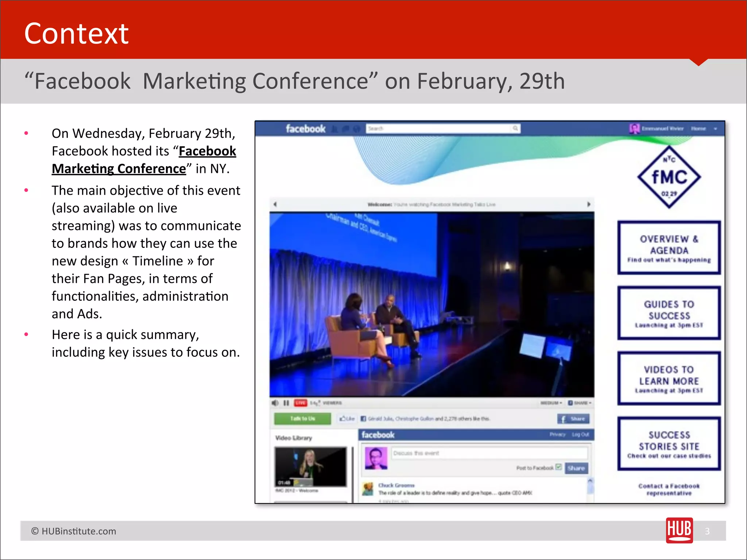This screenshot has width=747, height=560.
Task: Toggle the Post to Facebook checkbox
Action: click(558, 467)
